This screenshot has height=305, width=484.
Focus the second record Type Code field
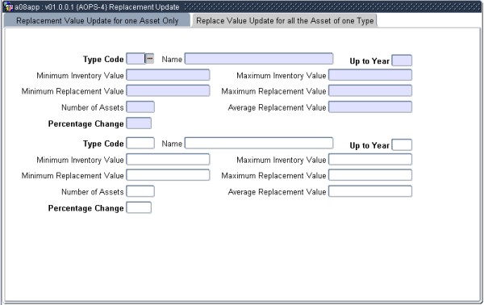(x=140, y=144)
